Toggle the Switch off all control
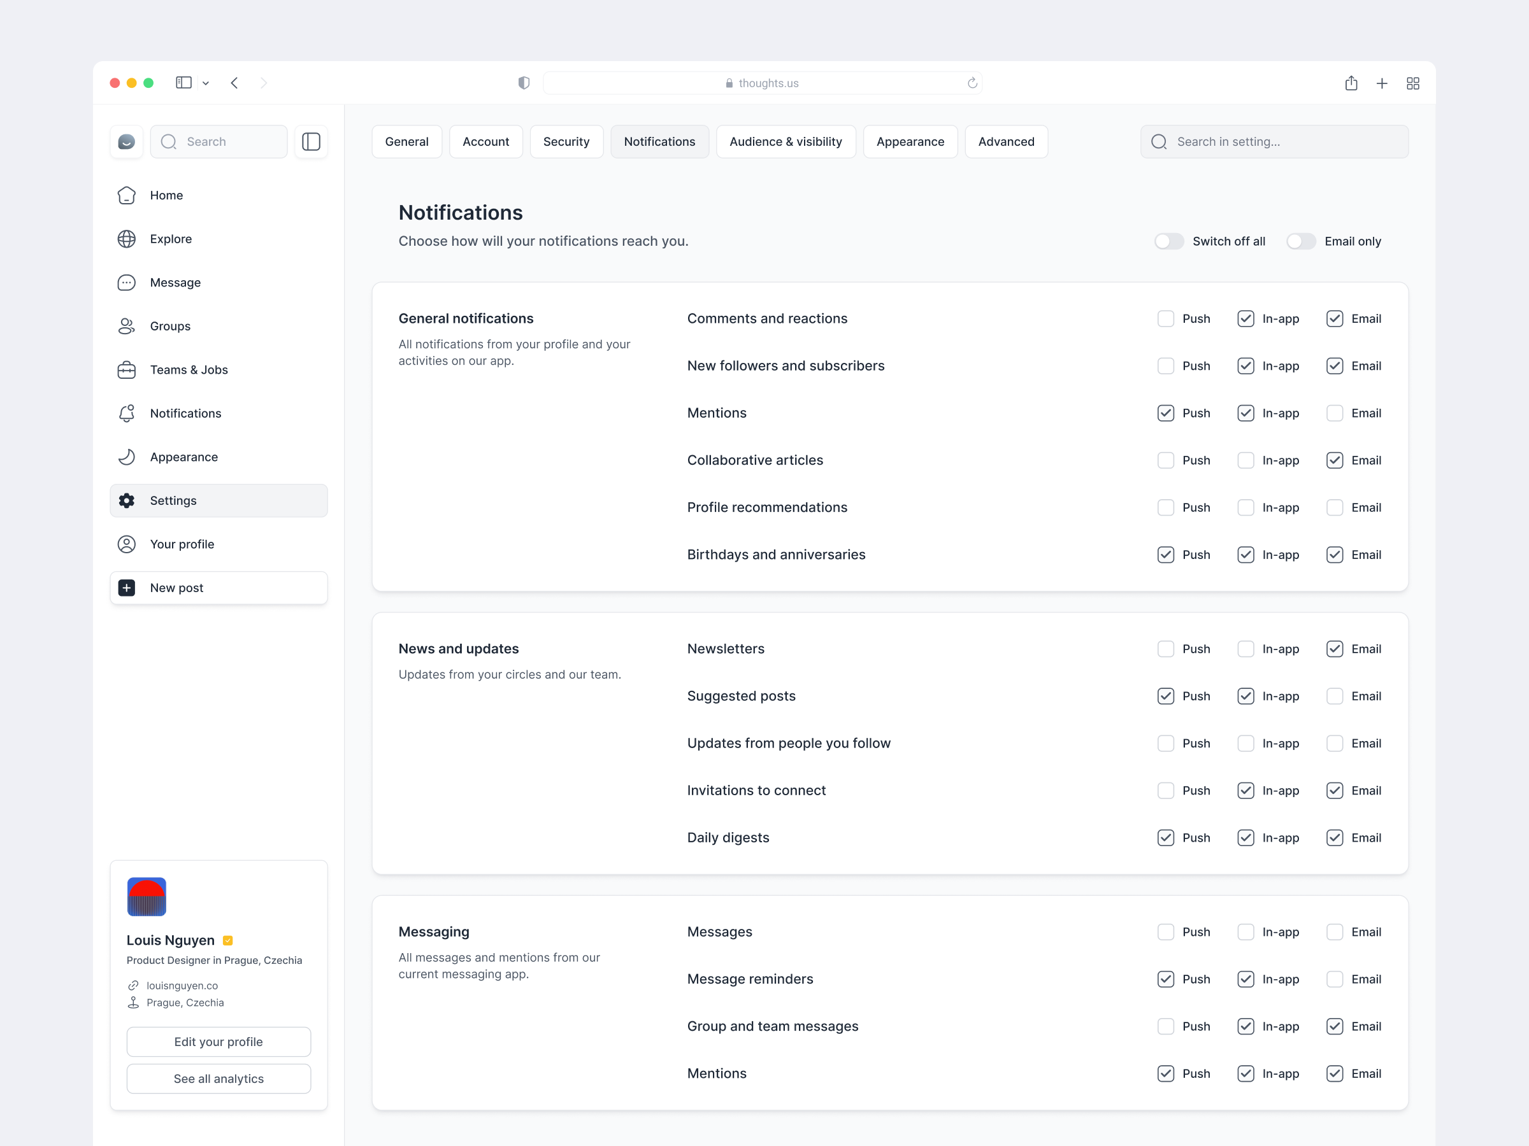 tap(1168, 241)
